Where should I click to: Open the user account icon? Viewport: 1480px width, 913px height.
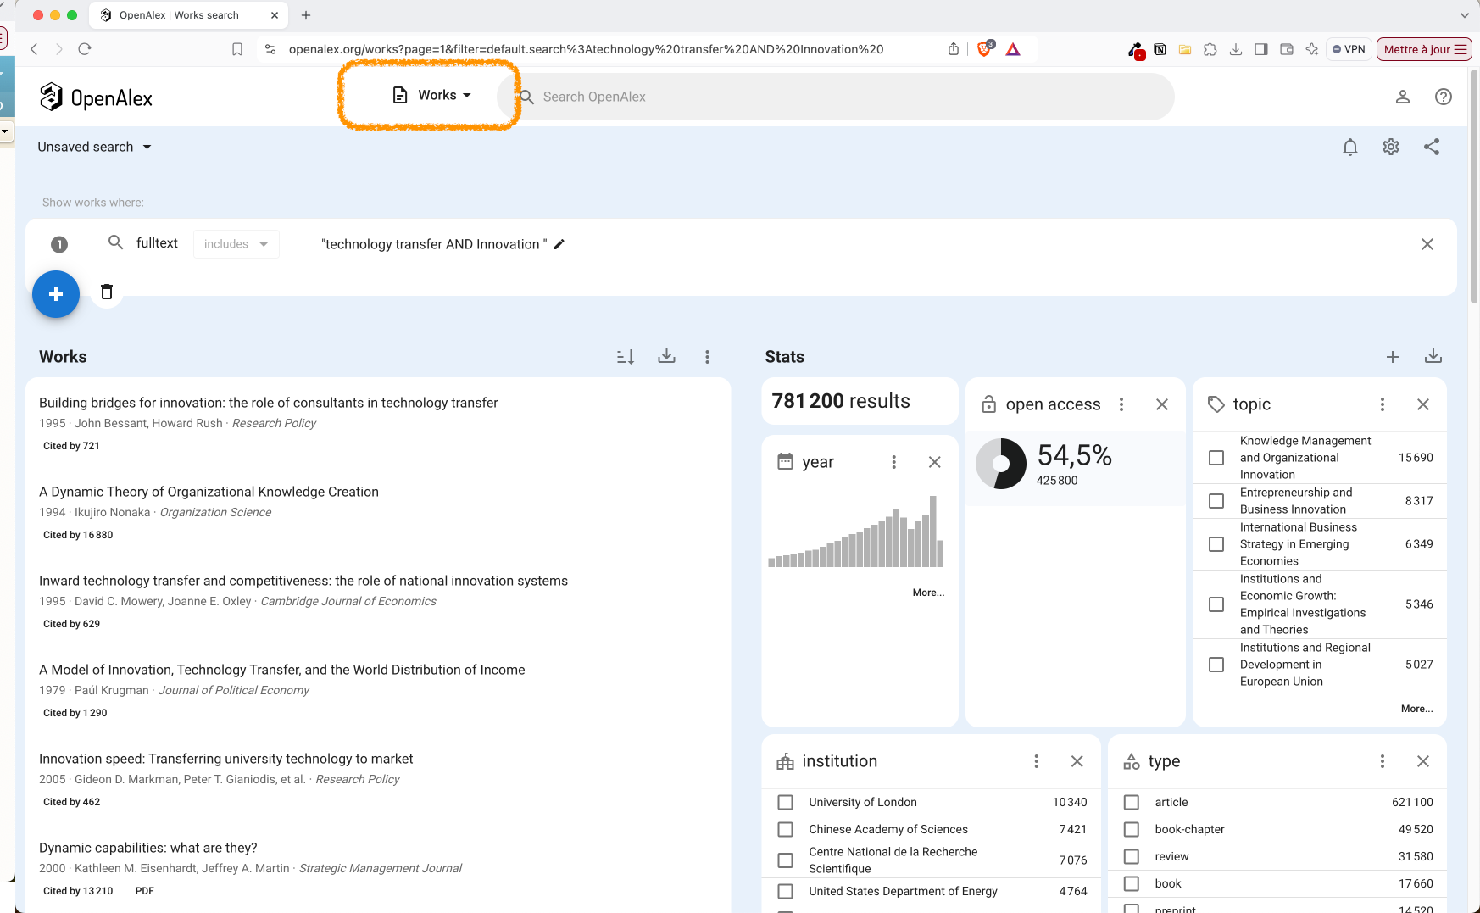click(1403, 97)
